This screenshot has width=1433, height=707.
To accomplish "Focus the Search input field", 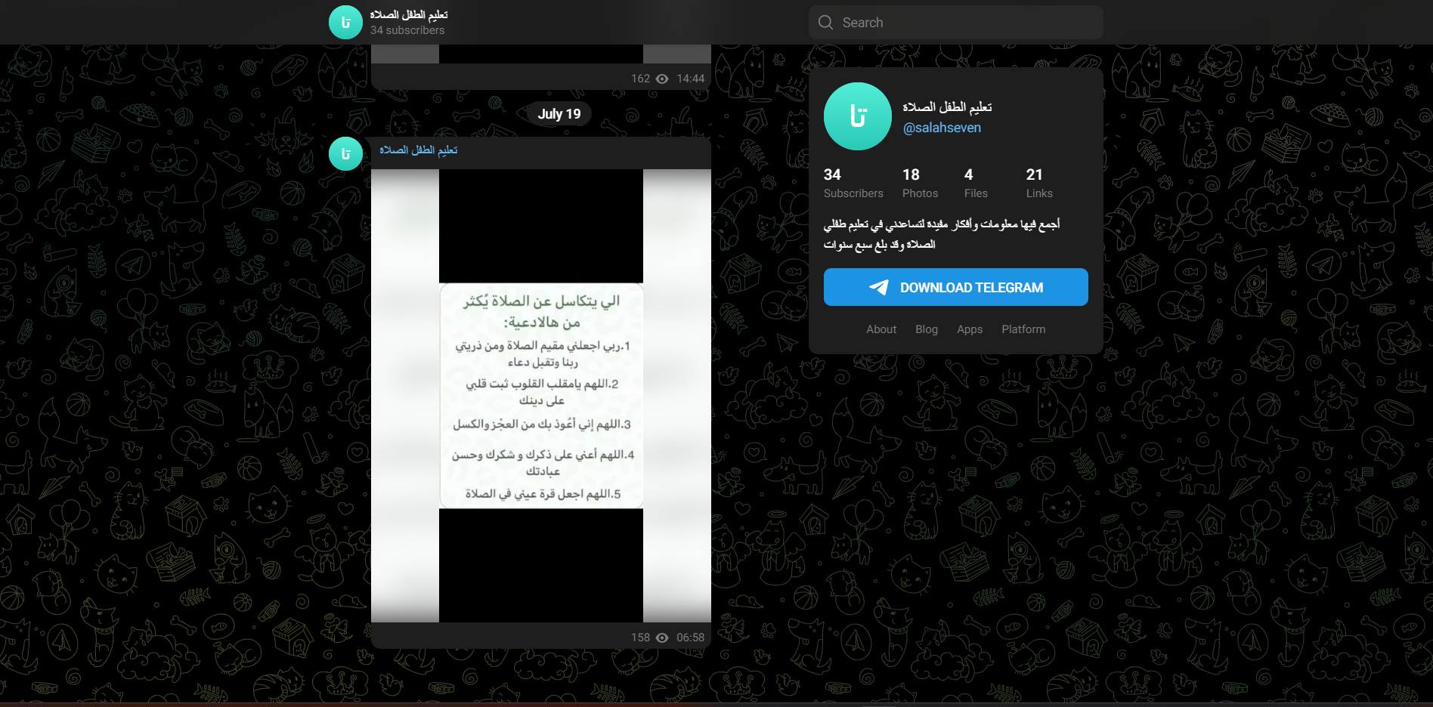I will point(956,23).
